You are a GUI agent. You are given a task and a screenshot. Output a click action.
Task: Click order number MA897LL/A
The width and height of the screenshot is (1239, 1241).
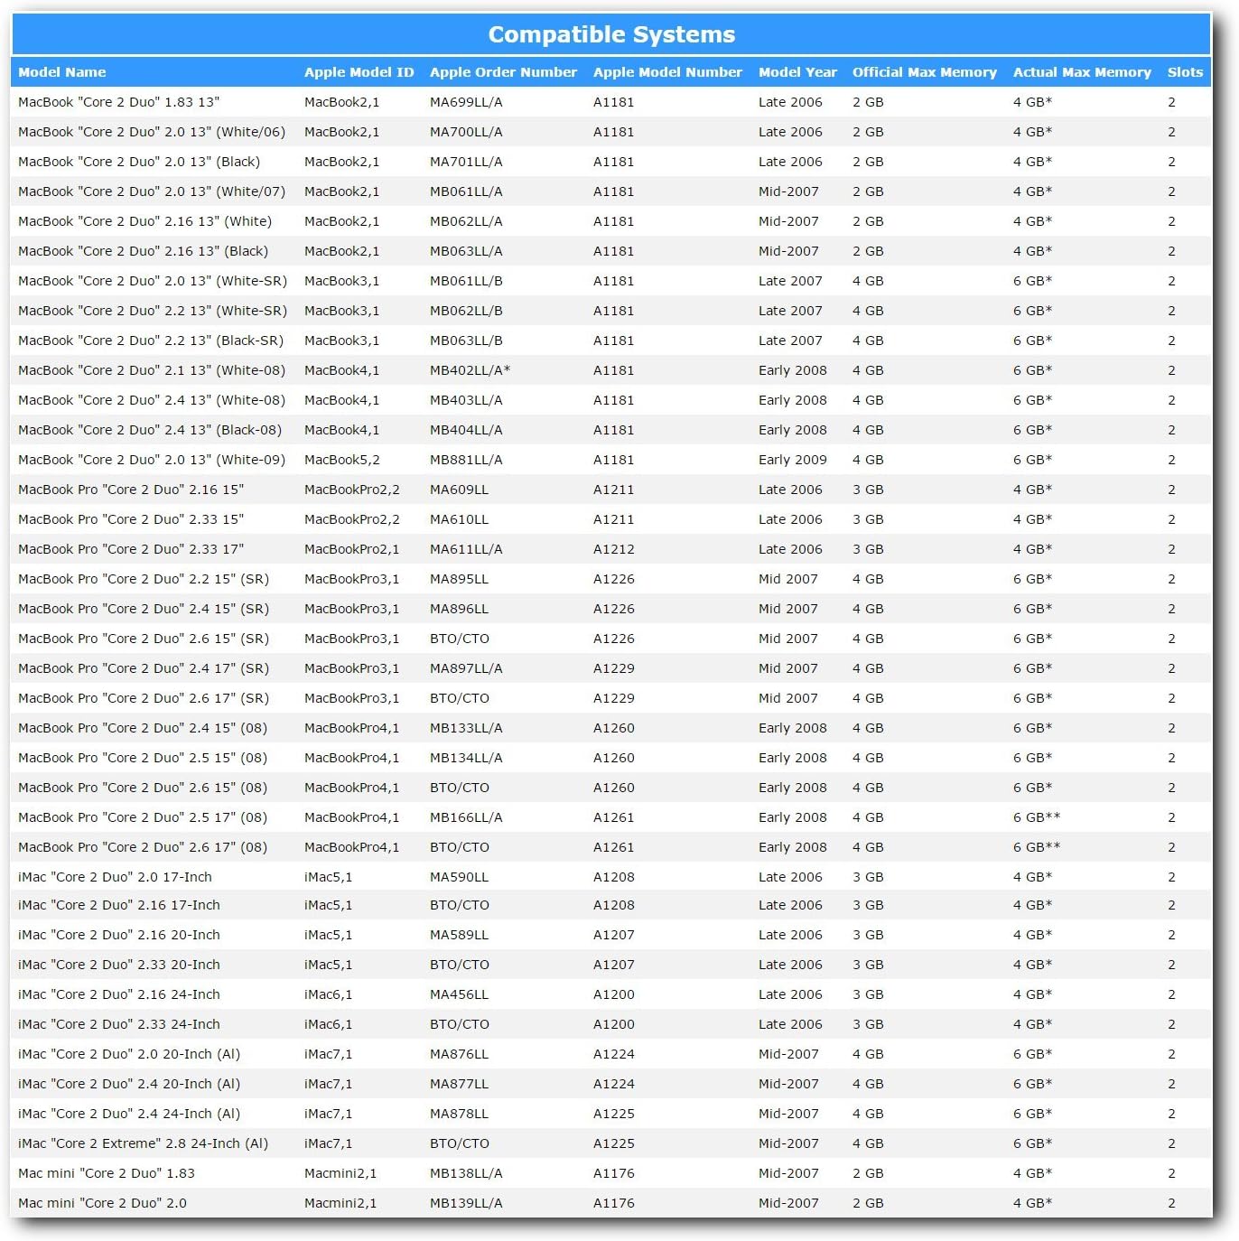click(466, 668)
